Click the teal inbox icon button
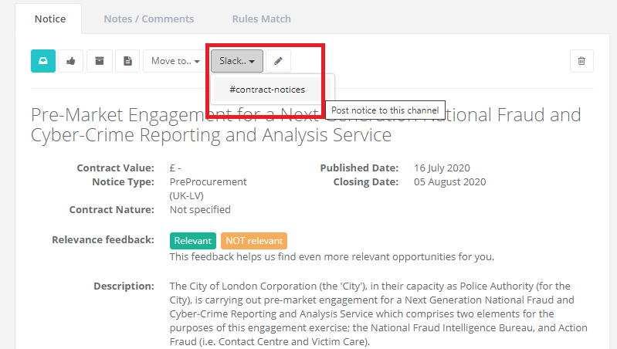Viewport: 617px width, 349px height. [x=42, y=61]
